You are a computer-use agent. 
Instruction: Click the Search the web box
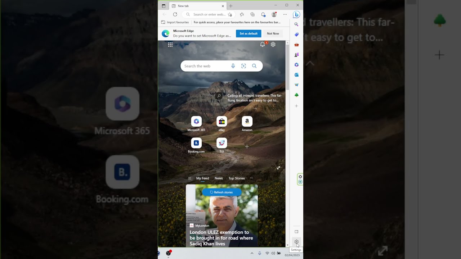pos(221,66)
